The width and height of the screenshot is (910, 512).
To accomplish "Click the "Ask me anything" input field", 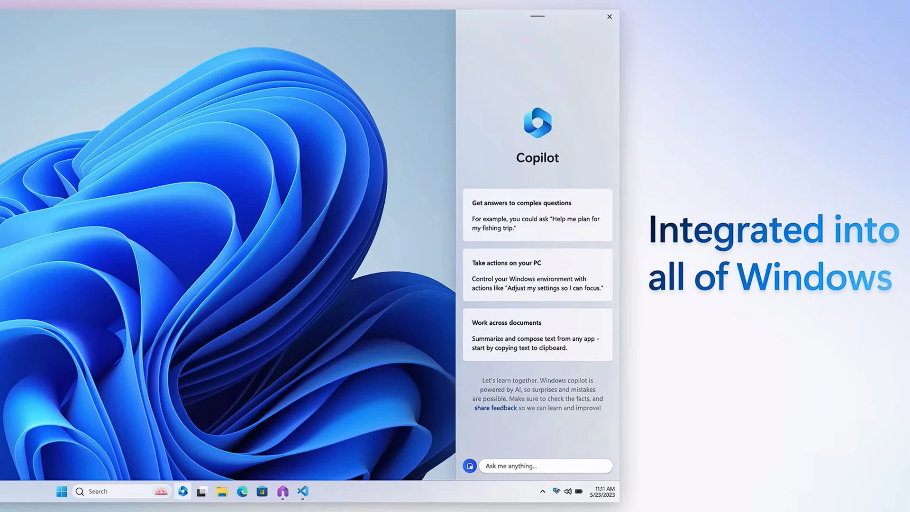I will tap(546, 466).
